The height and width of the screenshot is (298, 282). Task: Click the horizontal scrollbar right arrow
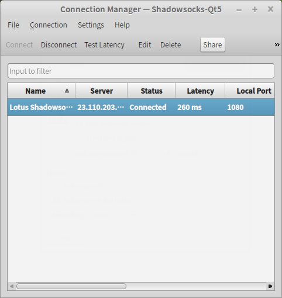tap(270, 286)
